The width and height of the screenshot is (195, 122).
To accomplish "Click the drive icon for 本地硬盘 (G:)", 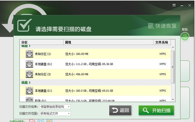I will [29, 64].
